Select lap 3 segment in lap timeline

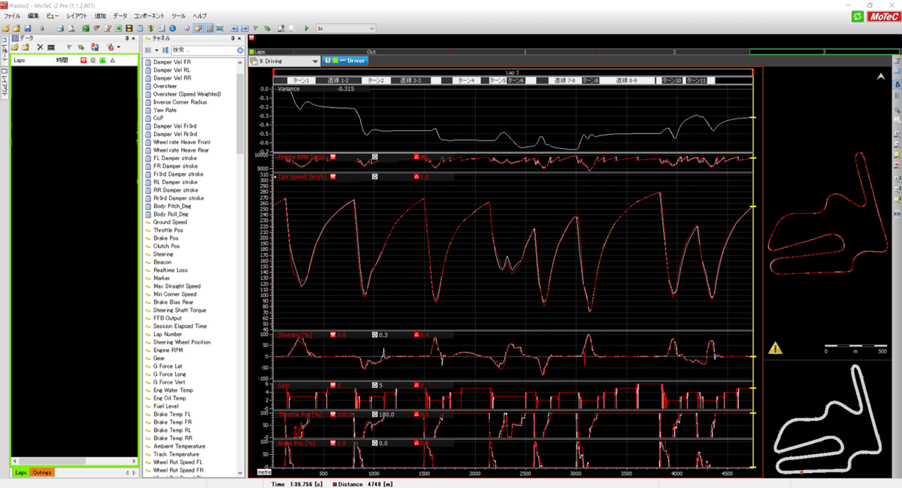[824, 51]
